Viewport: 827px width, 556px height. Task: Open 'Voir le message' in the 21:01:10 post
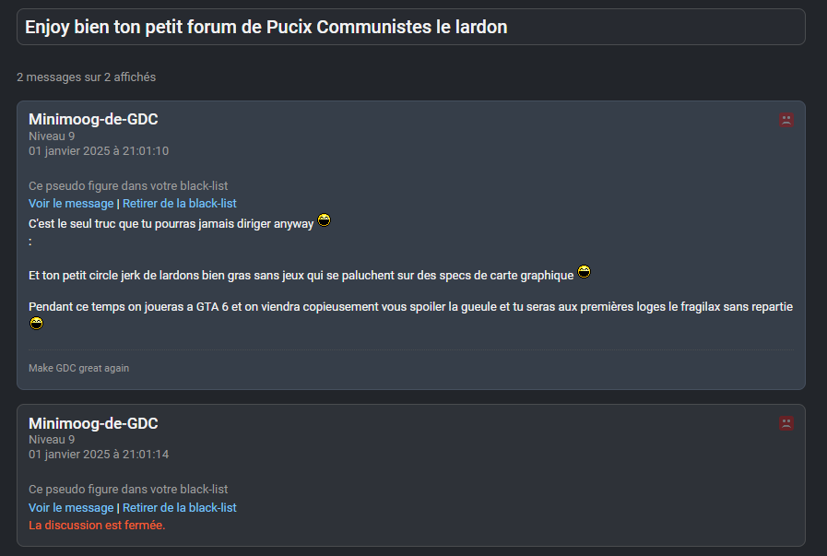(71, 204)
